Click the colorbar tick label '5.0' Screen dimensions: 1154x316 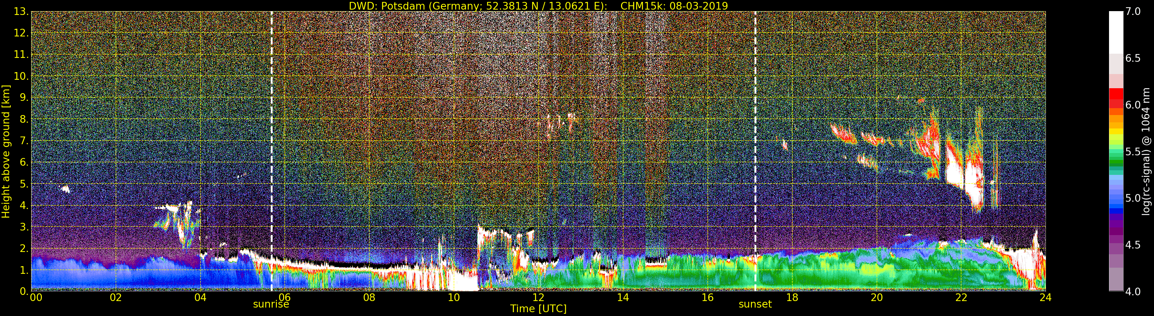coord(1133,198)
